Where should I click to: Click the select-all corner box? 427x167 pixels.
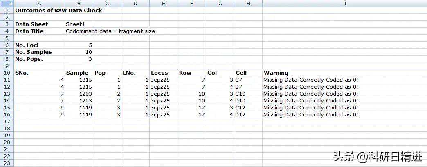point(7,4)
